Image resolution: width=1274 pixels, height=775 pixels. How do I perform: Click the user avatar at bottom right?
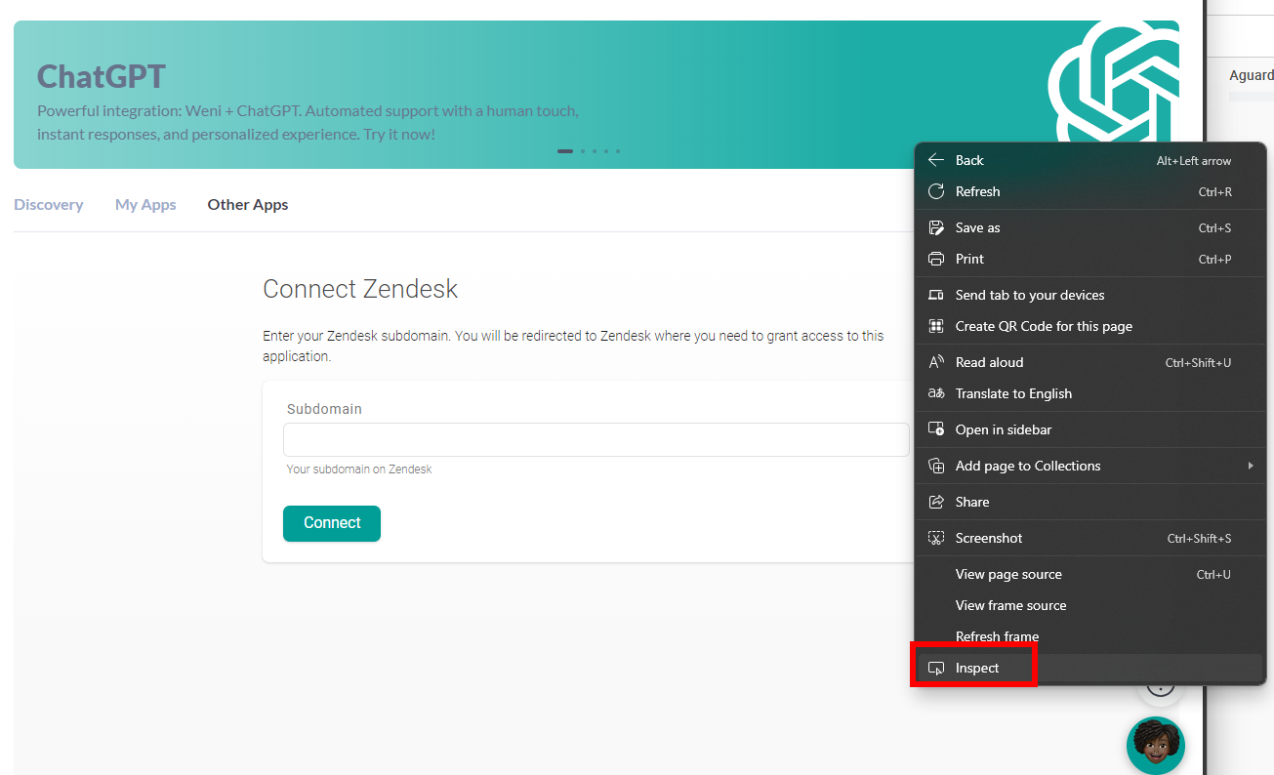1155,745
